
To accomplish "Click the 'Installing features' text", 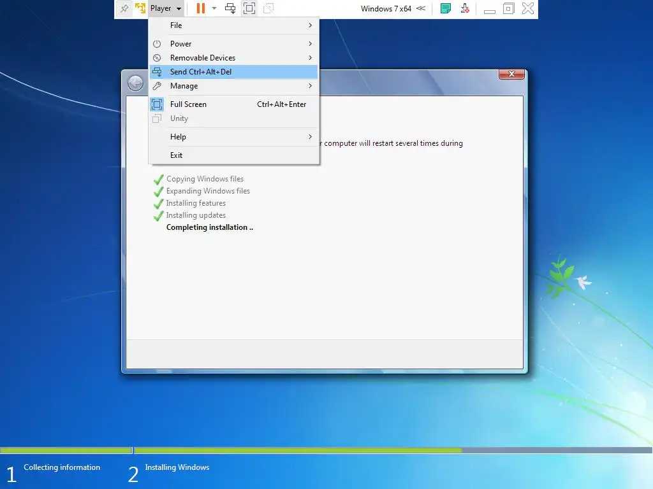I will coord(196,203).
